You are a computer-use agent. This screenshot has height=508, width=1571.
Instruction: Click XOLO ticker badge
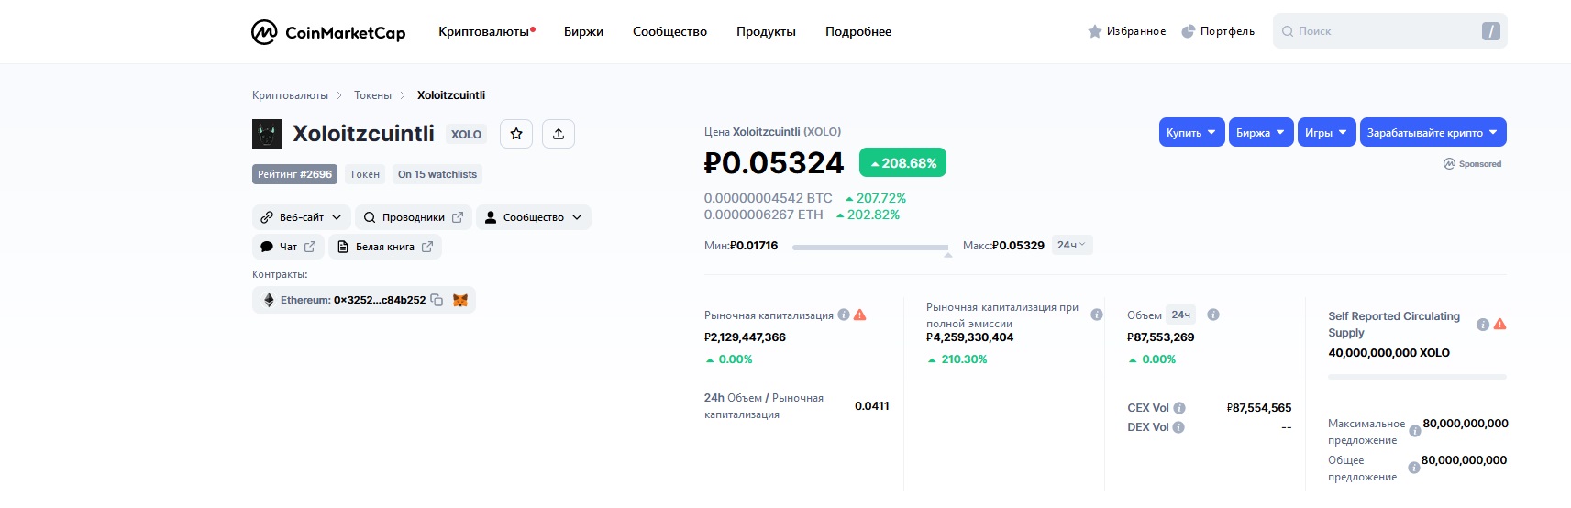pyautogui.click(x=466, y=134)
